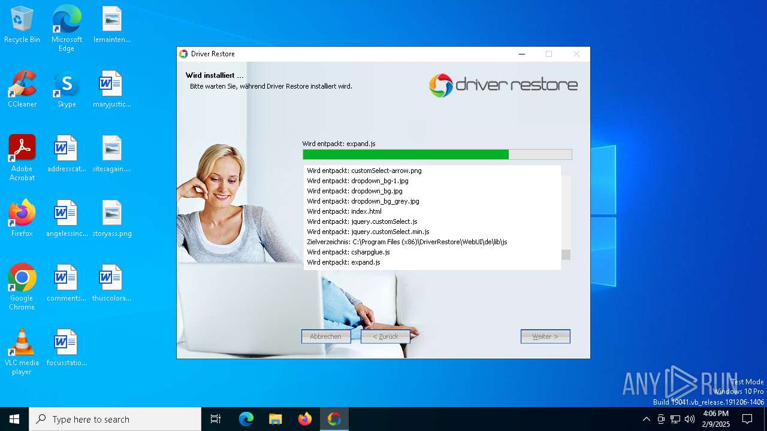The image size is (767, 431).
Task: Select log line 'Wird entpackt: index.html'
Action: coord(344,211)
